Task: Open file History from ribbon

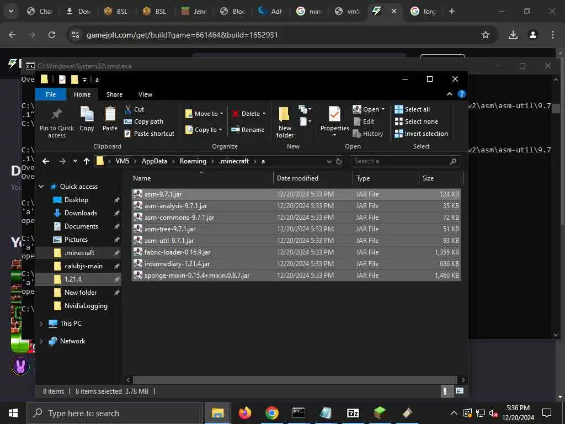Action: (368, 134)
